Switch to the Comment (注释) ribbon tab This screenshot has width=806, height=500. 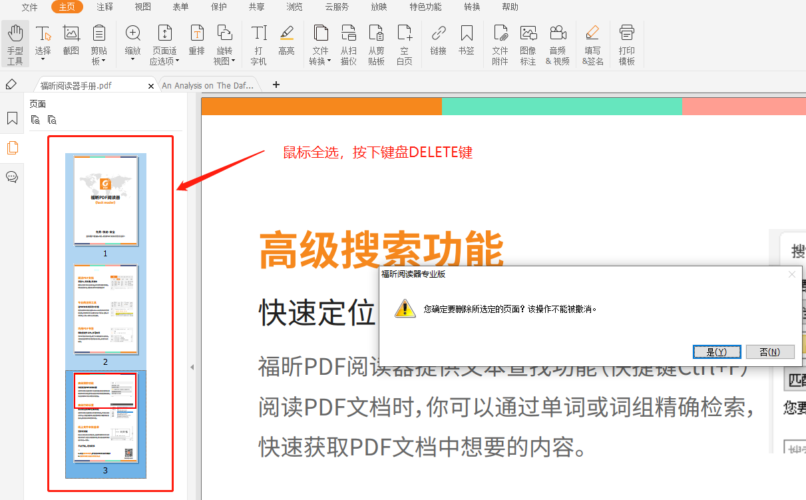[x=104, y=7]
